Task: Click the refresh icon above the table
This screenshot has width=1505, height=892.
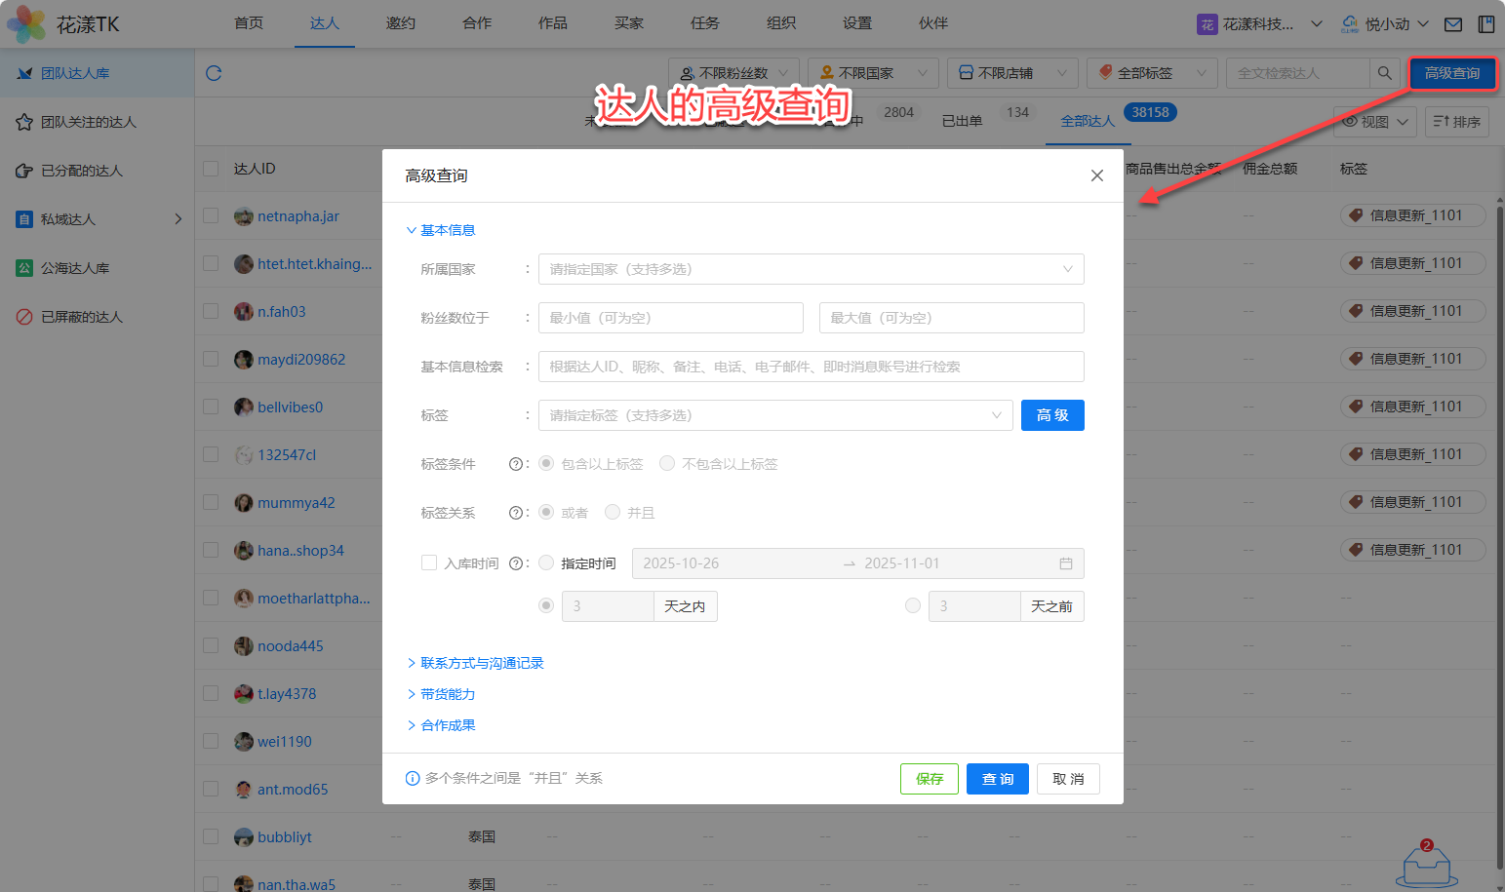Action: [214, 73]
